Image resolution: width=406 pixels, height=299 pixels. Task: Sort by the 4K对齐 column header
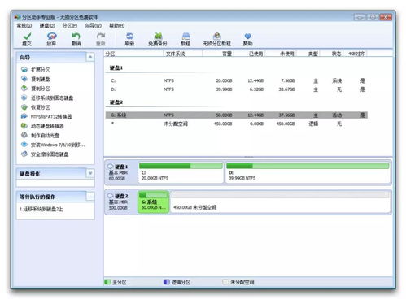356,54
